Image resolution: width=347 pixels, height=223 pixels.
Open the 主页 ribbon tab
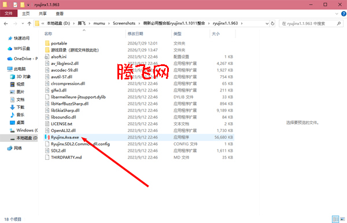[x=25, y=13]
